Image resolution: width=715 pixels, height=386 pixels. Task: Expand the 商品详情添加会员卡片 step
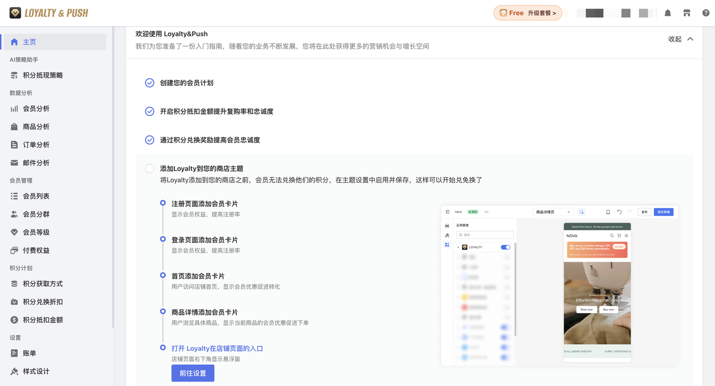204,312
